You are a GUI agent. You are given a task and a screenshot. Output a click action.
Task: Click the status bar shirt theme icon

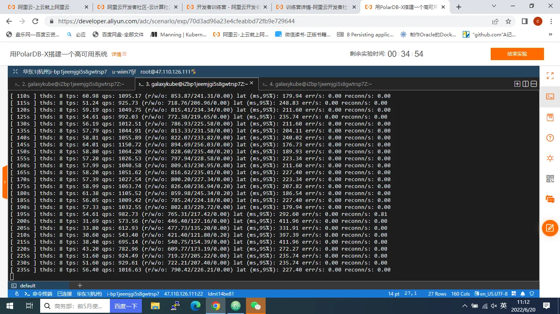(x=532, y=294)
